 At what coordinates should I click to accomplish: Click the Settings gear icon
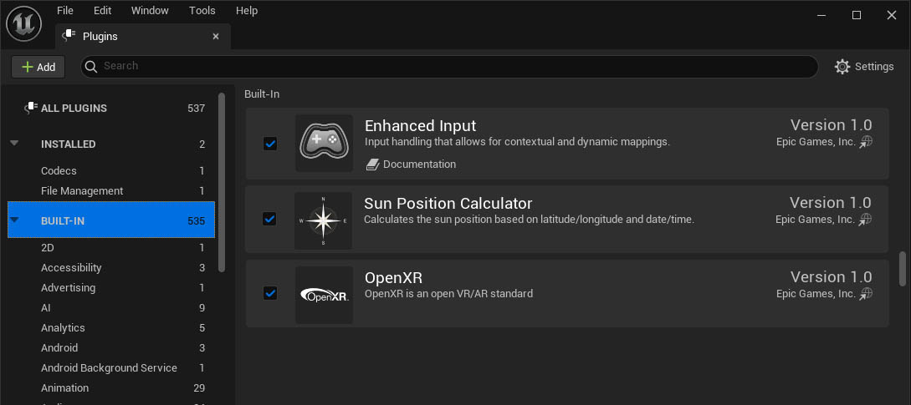pyautogui.click(x=842, y=67)
